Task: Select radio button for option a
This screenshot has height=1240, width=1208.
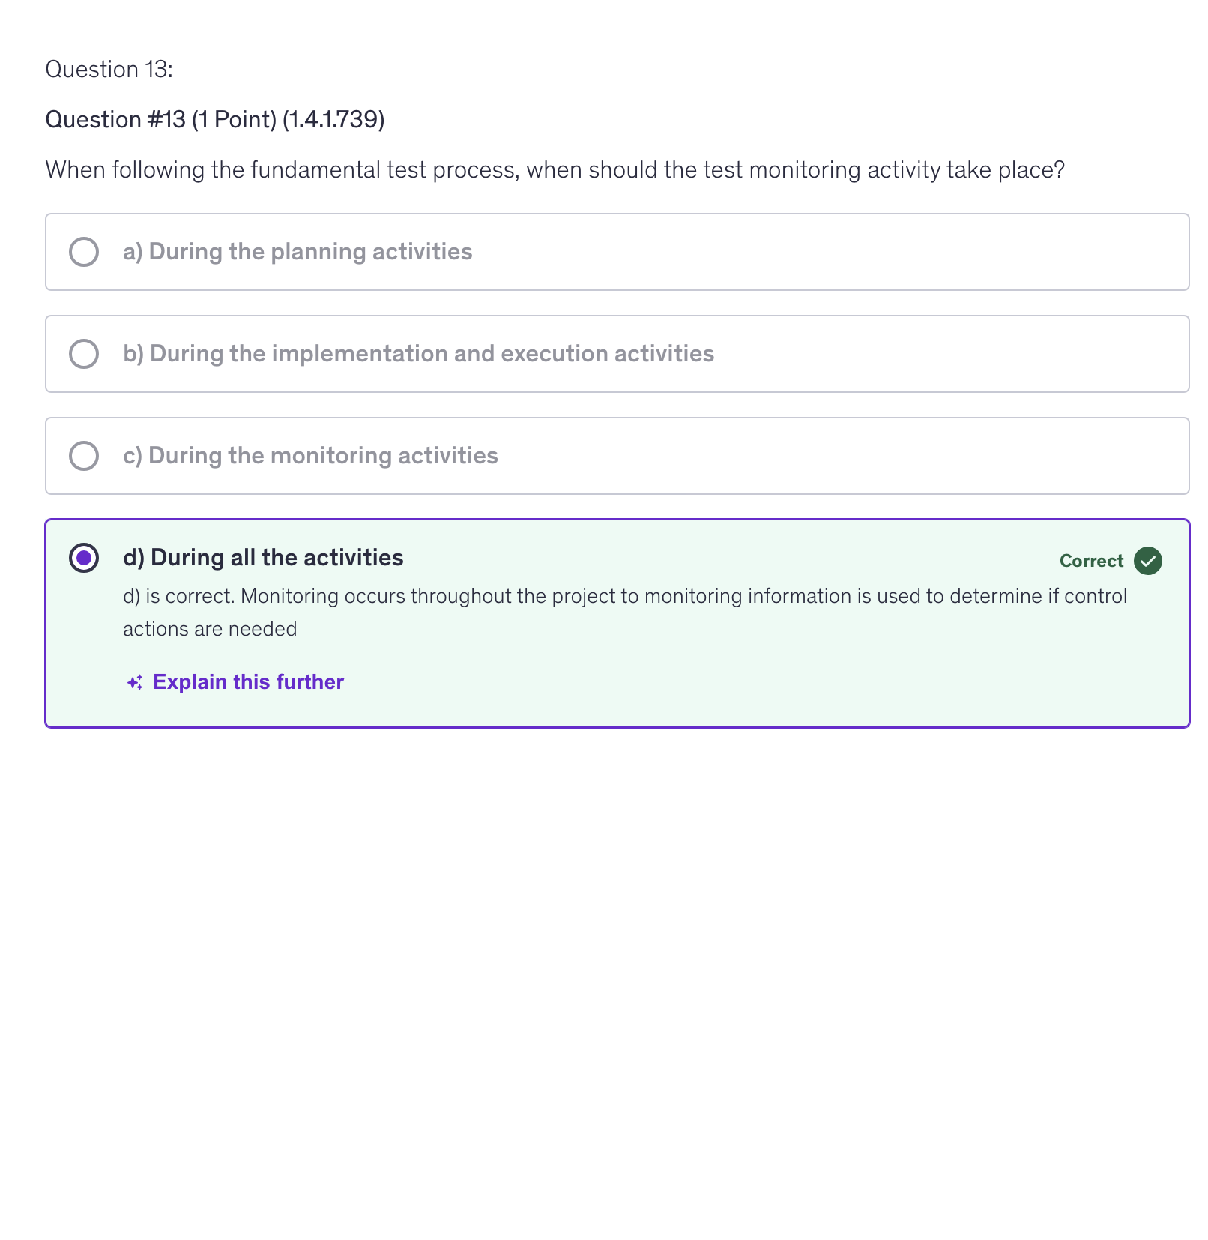Action: click(84, 252)
